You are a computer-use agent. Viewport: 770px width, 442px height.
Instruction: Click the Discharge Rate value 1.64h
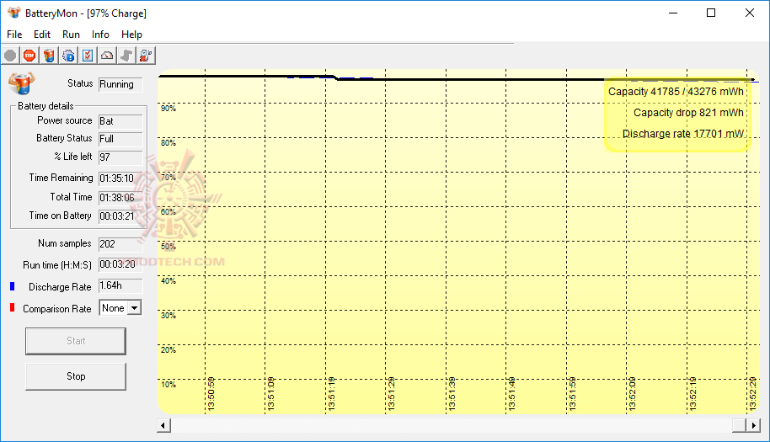(120, 285)
